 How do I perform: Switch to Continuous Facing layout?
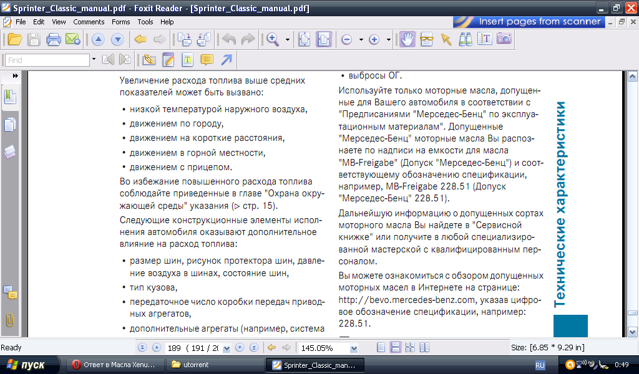point(410,348)
